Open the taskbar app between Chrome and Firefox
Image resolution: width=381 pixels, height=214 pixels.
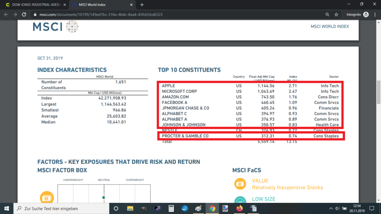click(225, 208)
